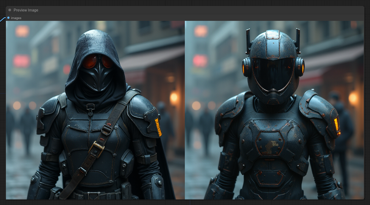Click blurred pink neon sign in right image
Image resolution: width=370 pixels, height=205 pixels.
point(200,61)
